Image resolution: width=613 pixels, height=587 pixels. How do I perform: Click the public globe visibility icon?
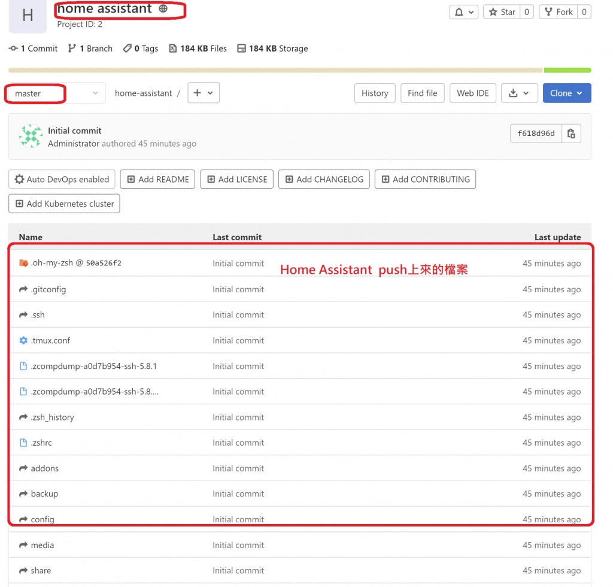(x=163, y=8)
